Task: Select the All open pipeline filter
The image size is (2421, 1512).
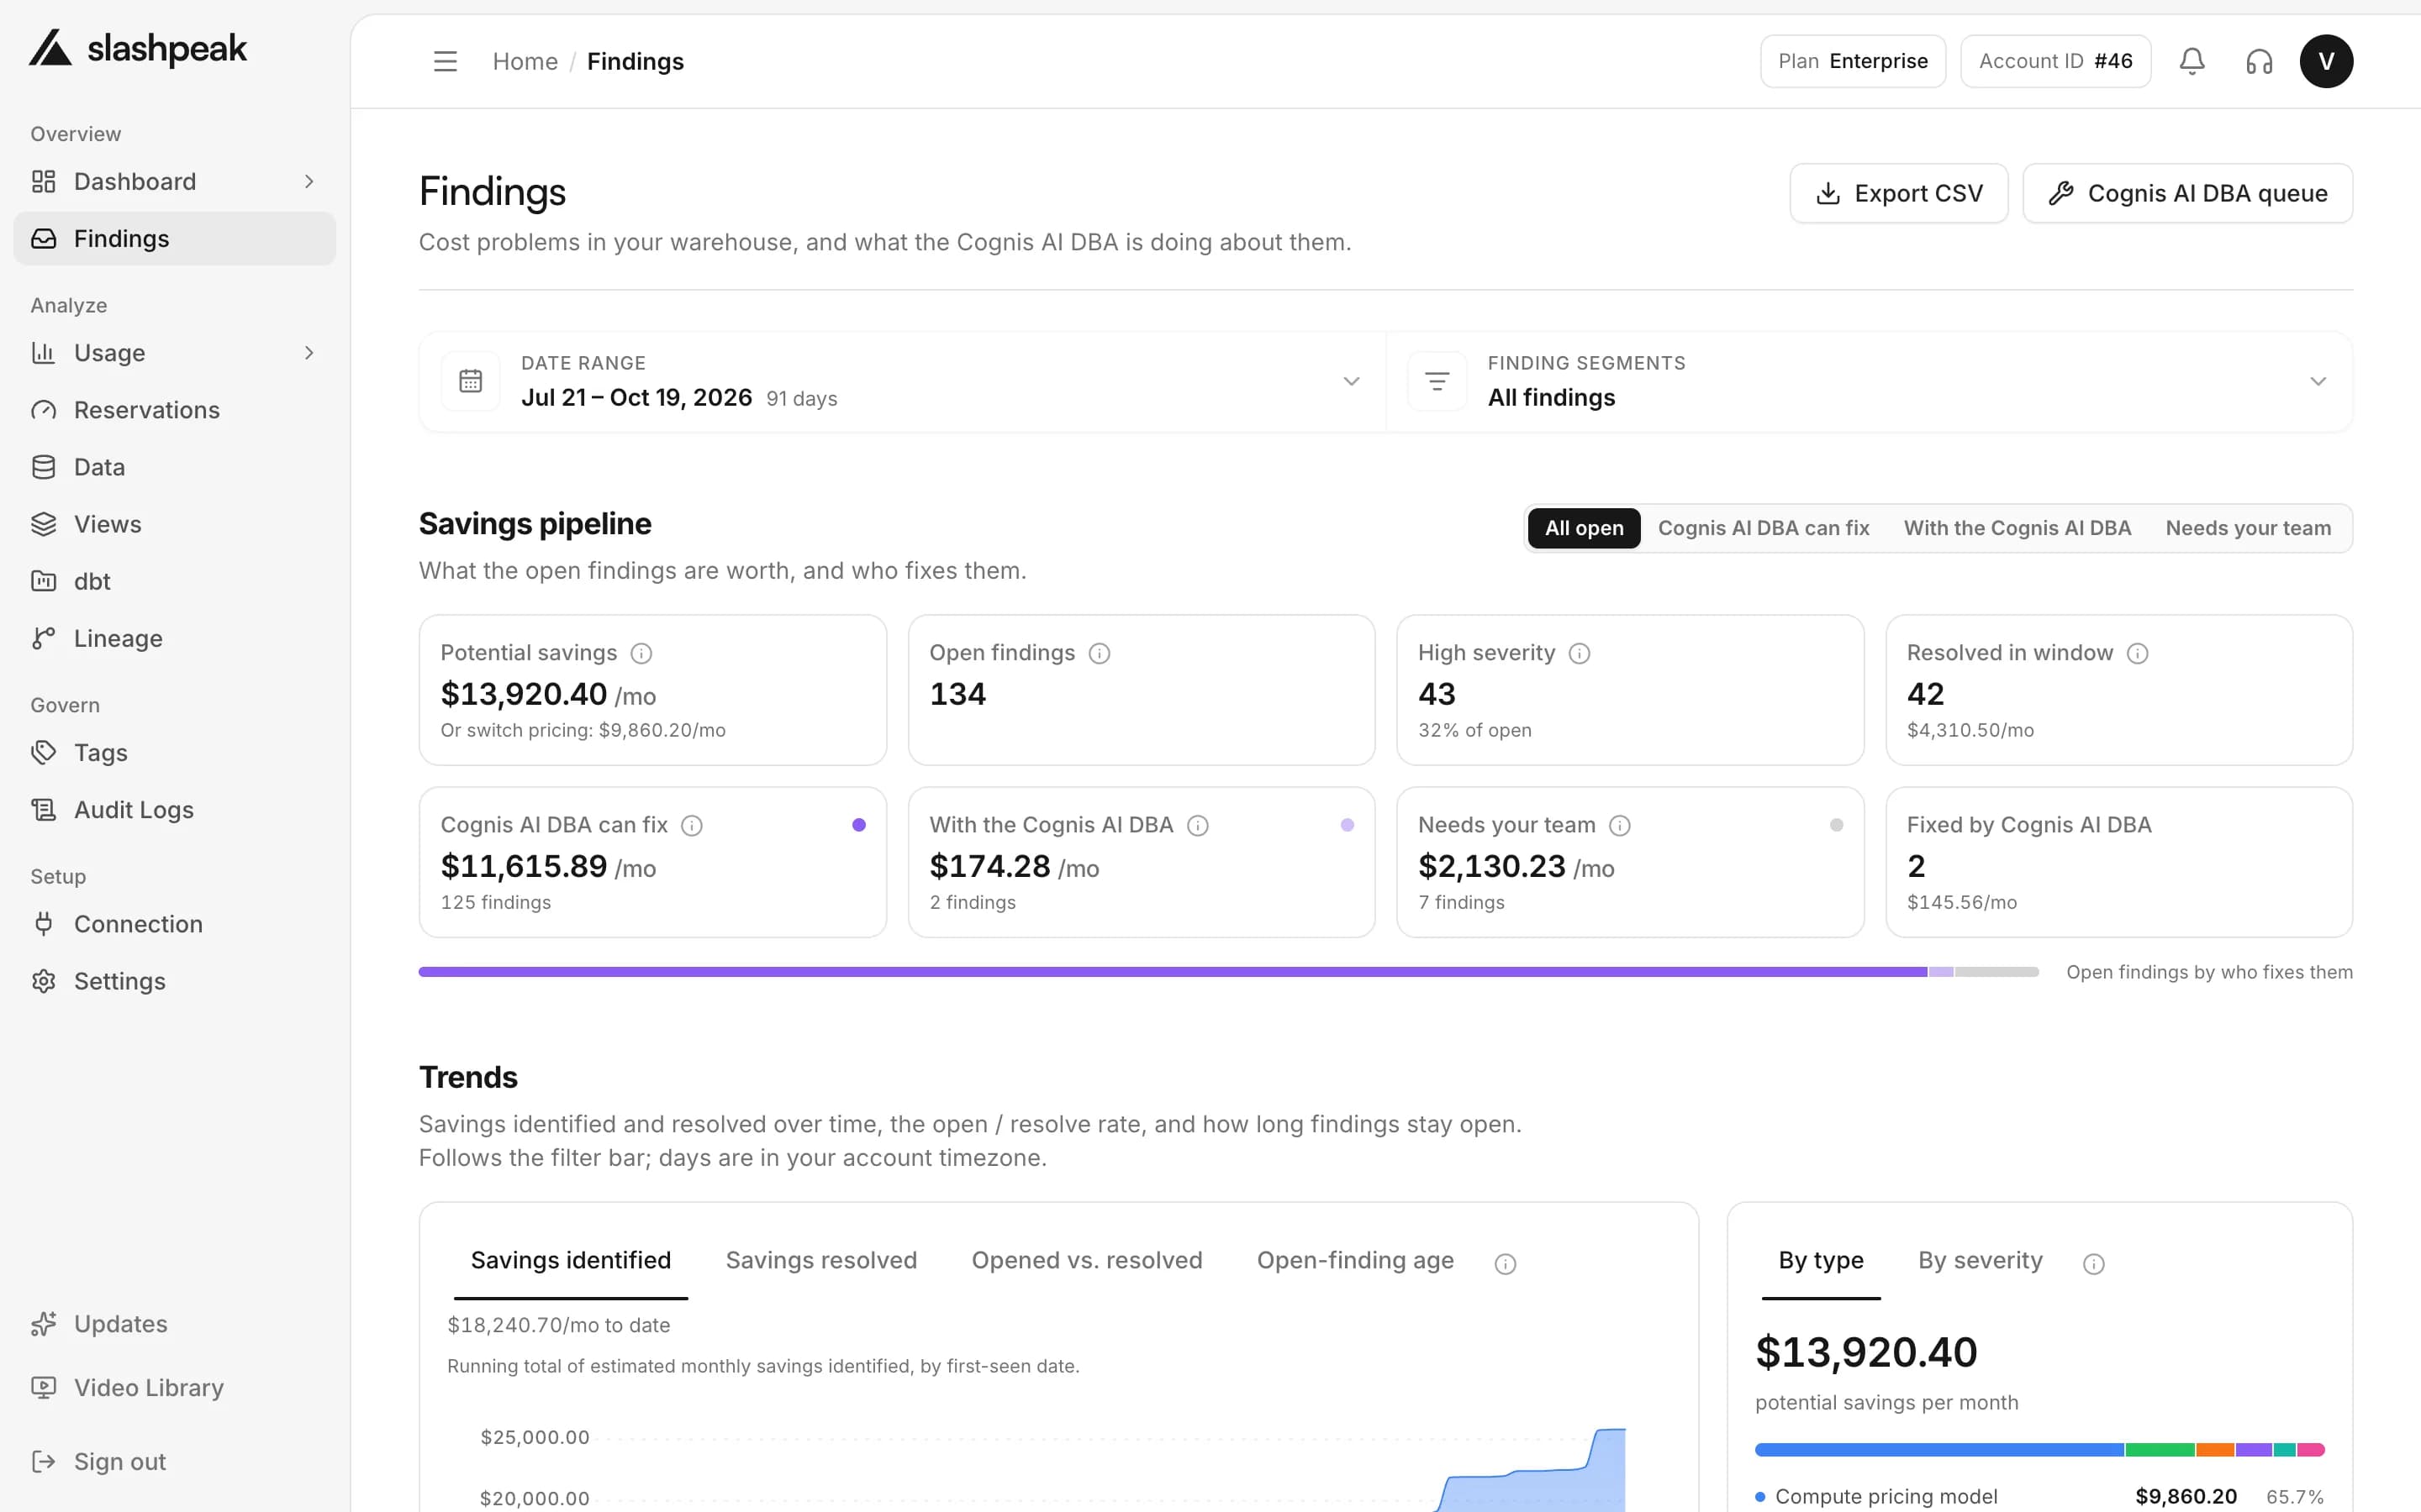Action: [1584, 528]
